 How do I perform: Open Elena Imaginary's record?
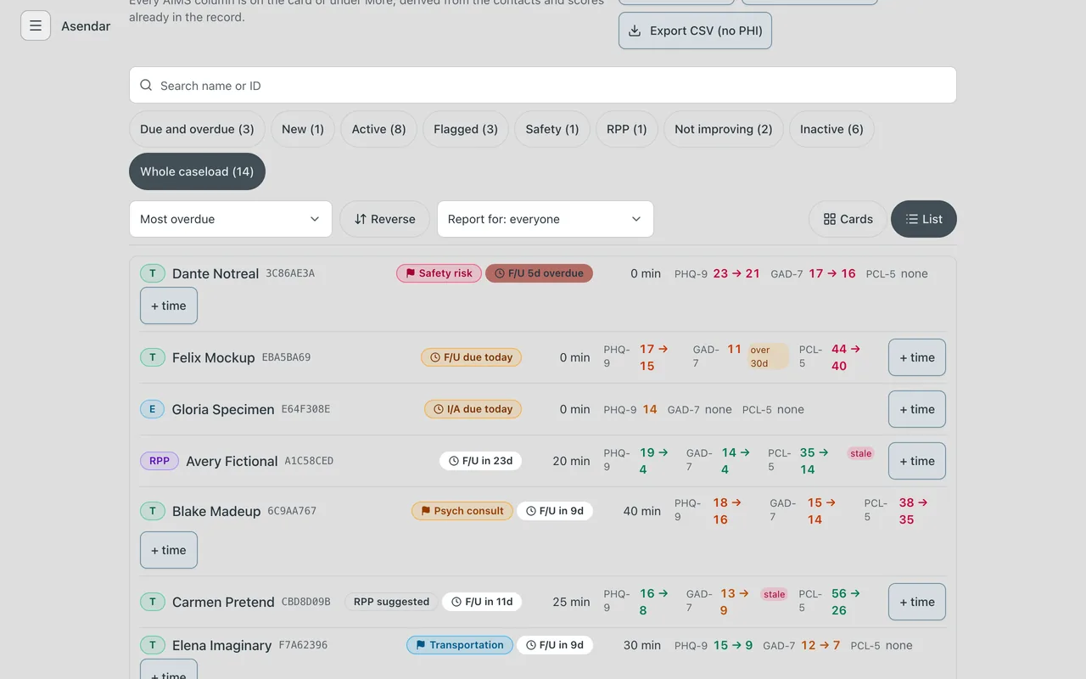[221, 645]
